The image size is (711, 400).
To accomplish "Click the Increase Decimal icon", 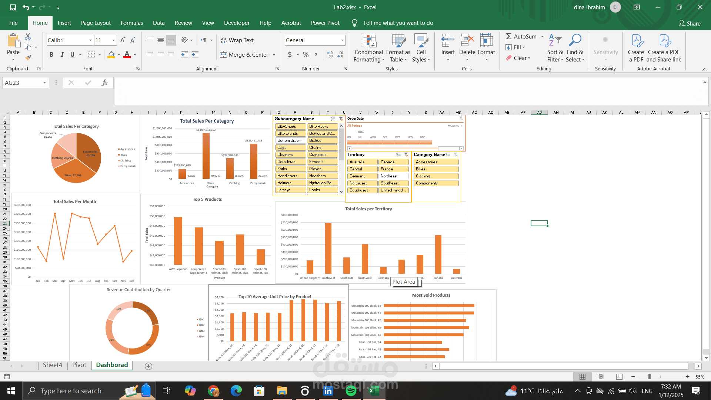I will [x=330, y=54].
